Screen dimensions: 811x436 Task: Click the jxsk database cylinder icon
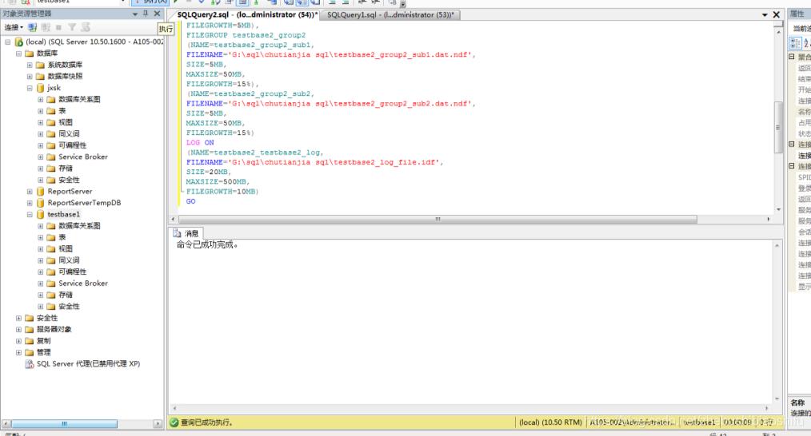[x=41, y=88]
